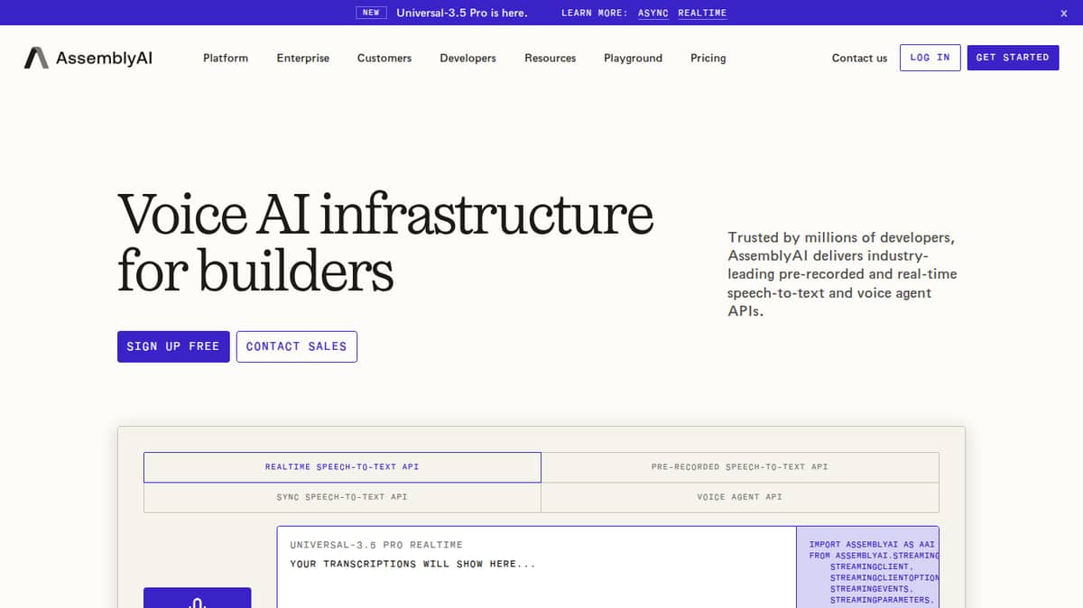Open the Customers nav item

[384, 58]
